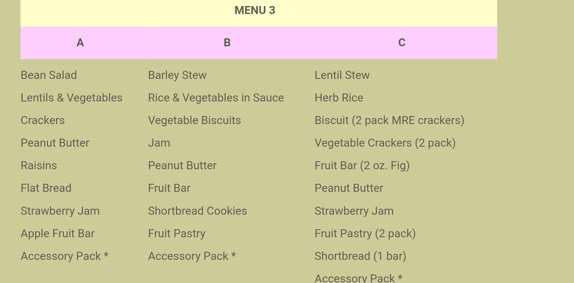This screenshot has height=283, width=574.
Task: Click Shortbread (1 bar) entry
Action: point(360,256)
